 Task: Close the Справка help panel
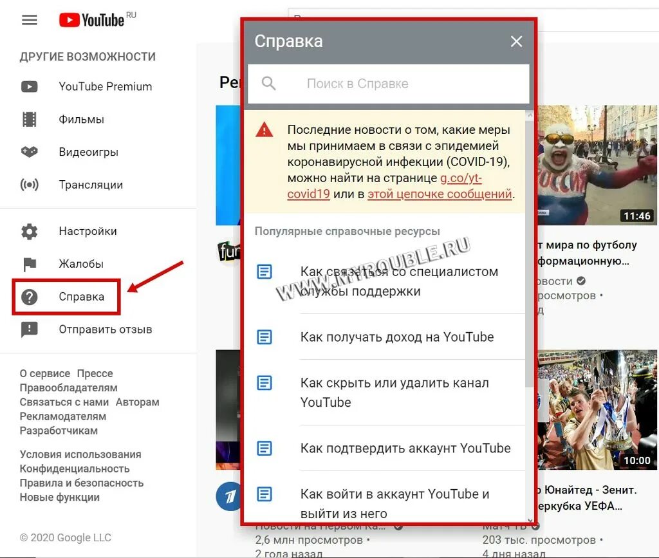tap(516, 41)
